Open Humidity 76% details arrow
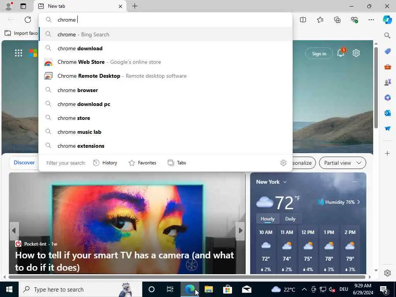 [x=358, y=202]
